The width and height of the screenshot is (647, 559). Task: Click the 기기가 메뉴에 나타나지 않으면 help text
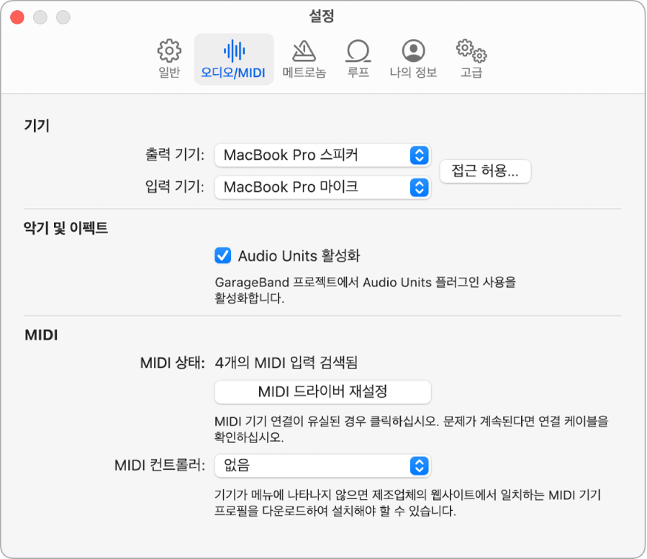coord(407,503)
